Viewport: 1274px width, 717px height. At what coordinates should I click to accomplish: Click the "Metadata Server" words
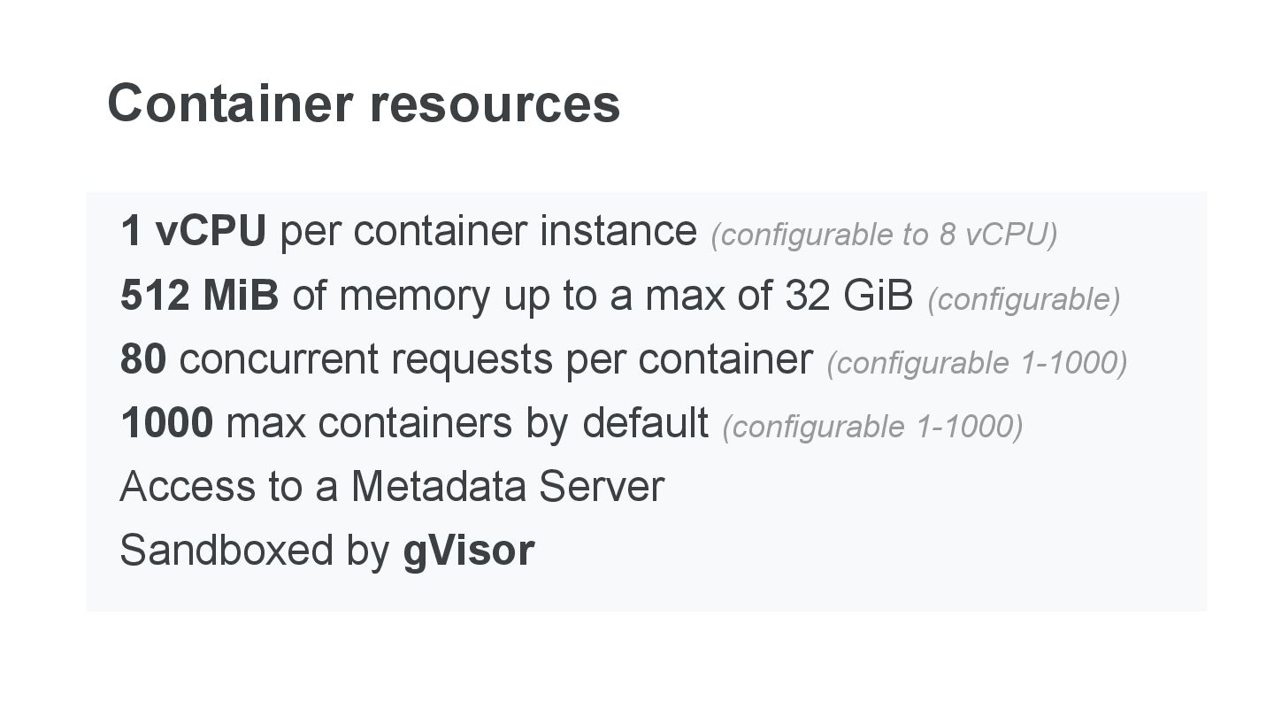coord(507,487)
